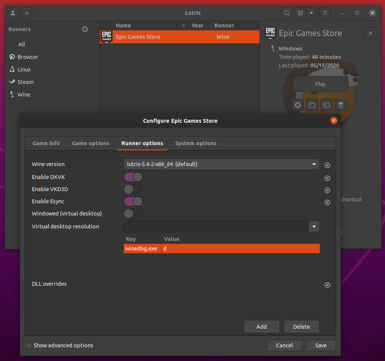Screen dimensions: 385x361
Task: Click the Delete button for DLL overrides
Action: point(302,326)
